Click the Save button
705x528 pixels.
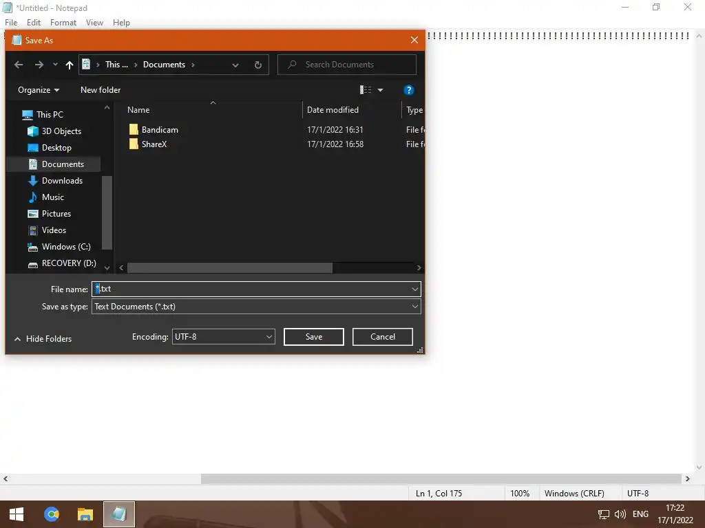tap(314, 337)
